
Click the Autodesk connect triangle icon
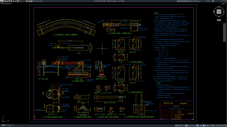pos(209,1)
